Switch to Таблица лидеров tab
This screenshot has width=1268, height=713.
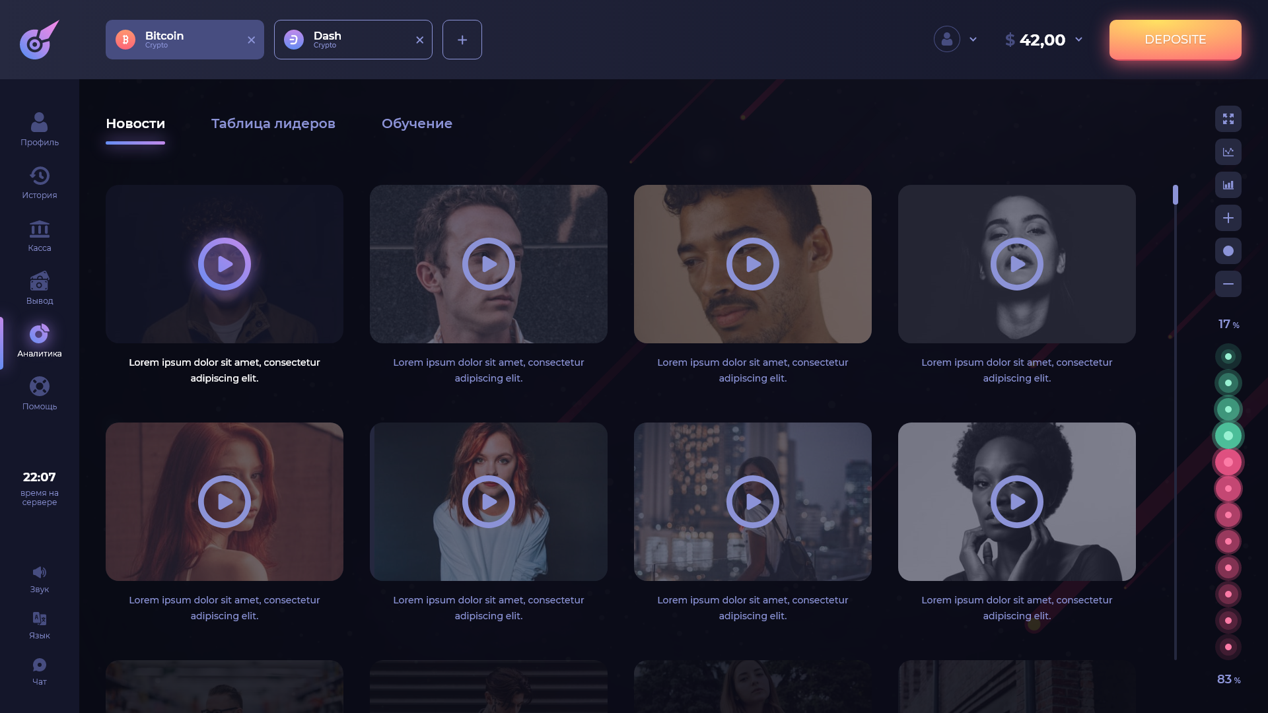pyautogui.click(x=273, y=123)
